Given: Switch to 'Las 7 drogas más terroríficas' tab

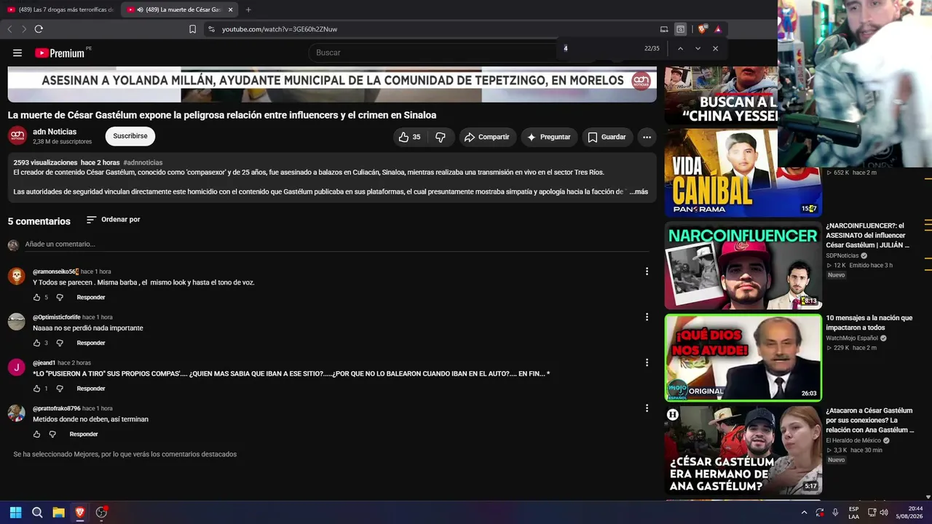Looking at the screenshot, I should coord(60,9).
